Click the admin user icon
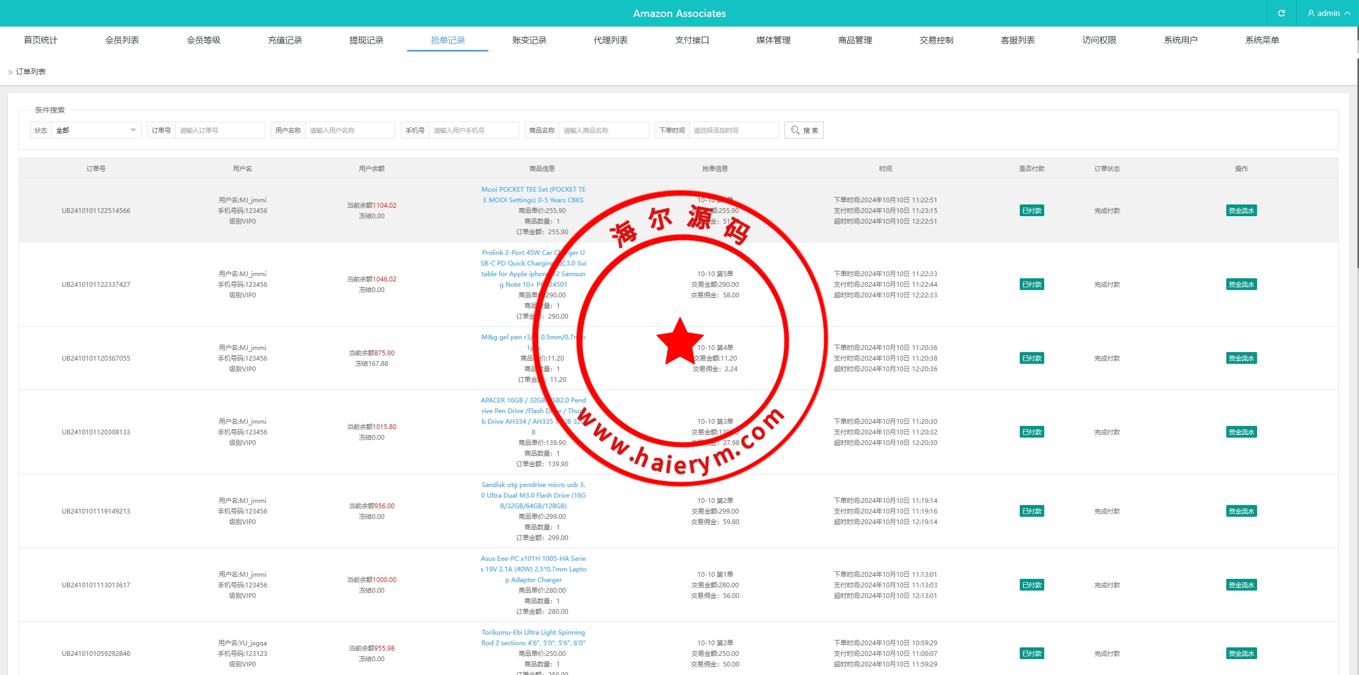 coord(1311,13)
